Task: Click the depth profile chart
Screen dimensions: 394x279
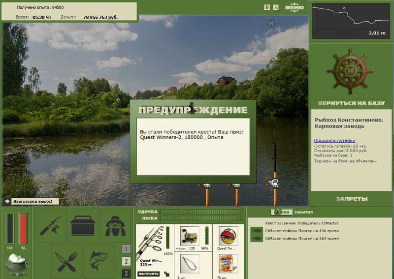Action: tap(351, 21)
